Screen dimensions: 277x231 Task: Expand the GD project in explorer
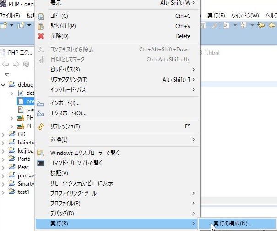tap(4, 134)
